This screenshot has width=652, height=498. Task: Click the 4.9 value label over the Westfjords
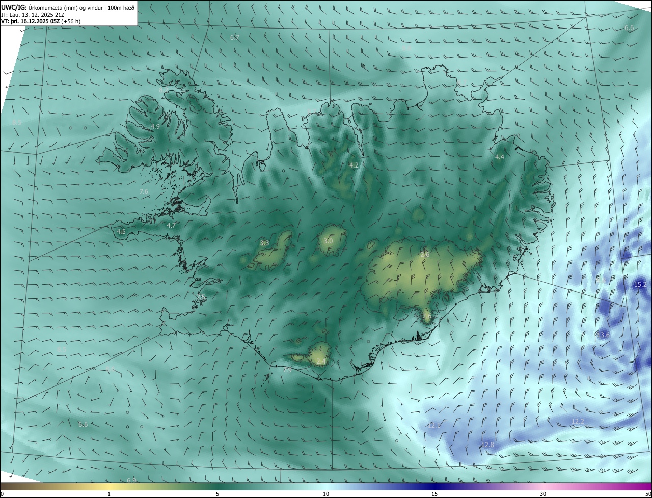click(155, 126)
